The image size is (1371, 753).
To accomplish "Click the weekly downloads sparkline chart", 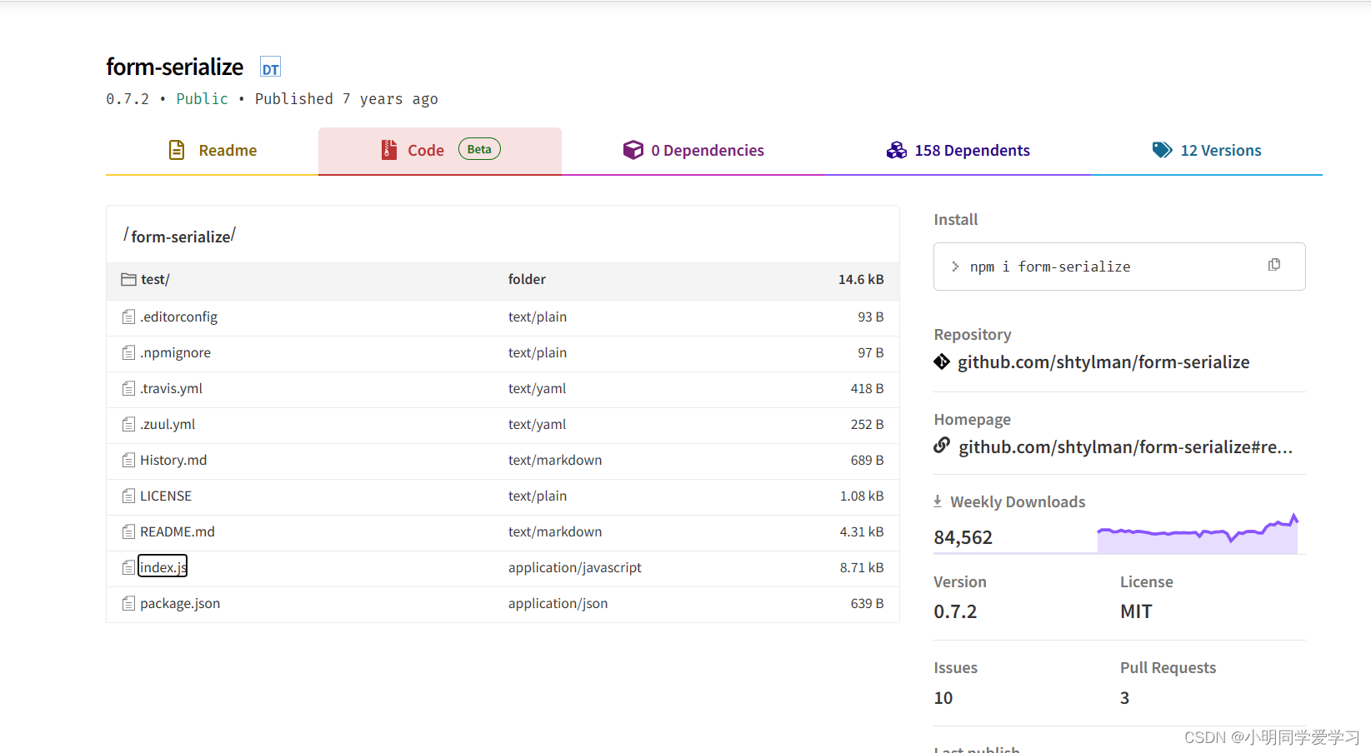I will click(x=1198, y=534).
